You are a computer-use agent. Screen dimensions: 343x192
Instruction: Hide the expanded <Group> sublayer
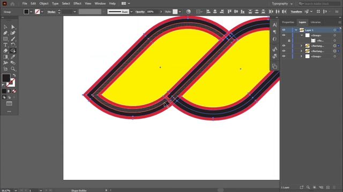tap(284, 35)
